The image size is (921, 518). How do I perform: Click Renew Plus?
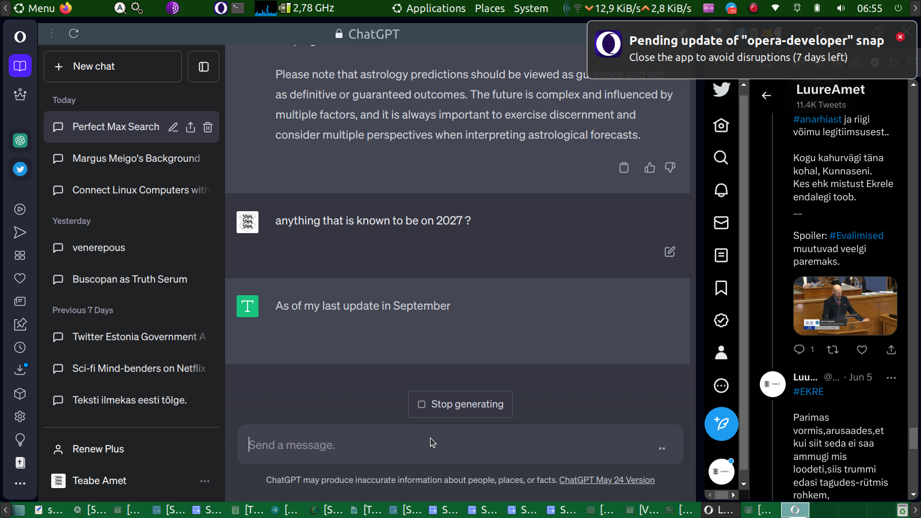click(131, 449)
